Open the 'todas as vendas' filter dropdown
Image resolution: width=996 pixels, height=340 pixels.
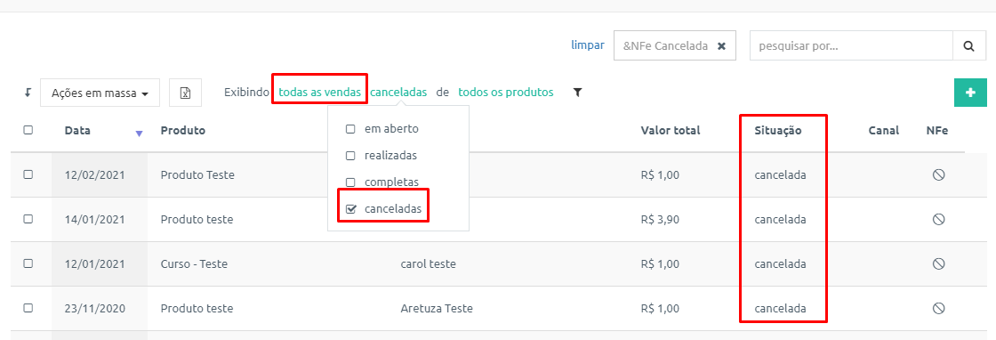coord(320,93)
